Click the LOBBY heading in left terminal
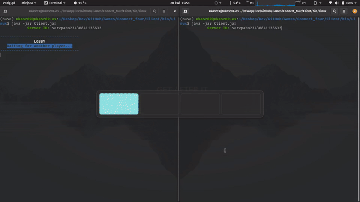The height and width of the screenshot is (202, 360). click(40, 41)
